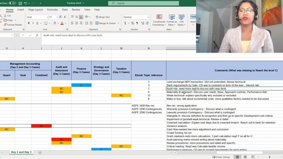The height and width of the screenshot is (159, 283).
Task: Click the formula bar Enter checkmark icon
Action: click(x=30, y=35)
